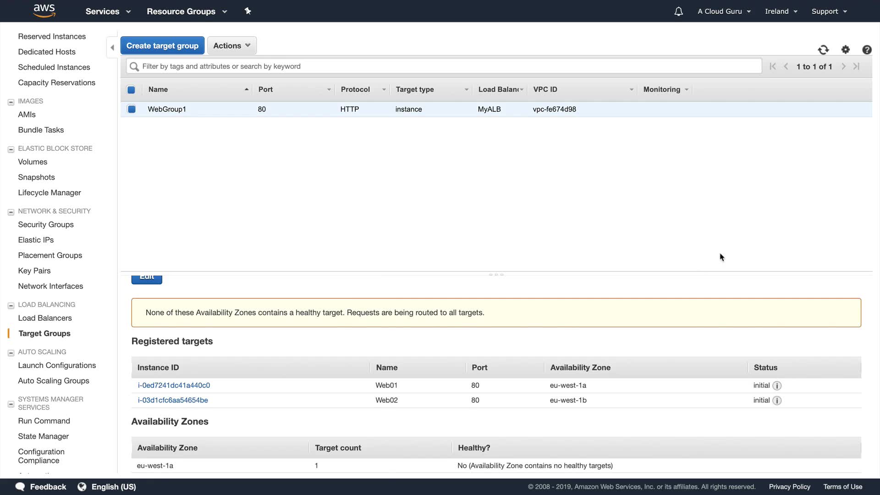This screenshot has height=495, width=880.
Task: Go to Security Groups in the sidebar
Action: [x=46, y=225]
